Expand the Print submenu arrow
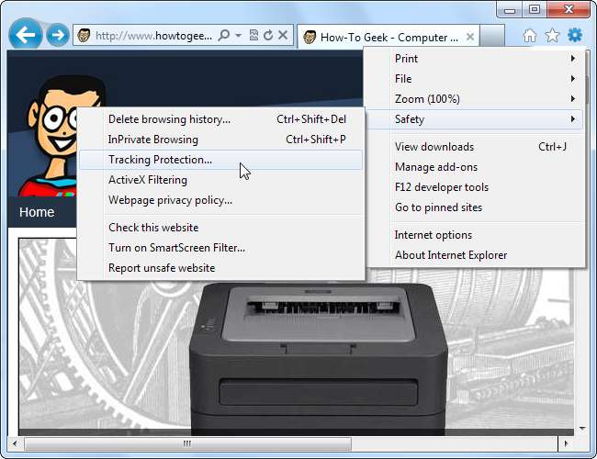The height and width of the screenshot is (459, 597). [x=572, y=59]
